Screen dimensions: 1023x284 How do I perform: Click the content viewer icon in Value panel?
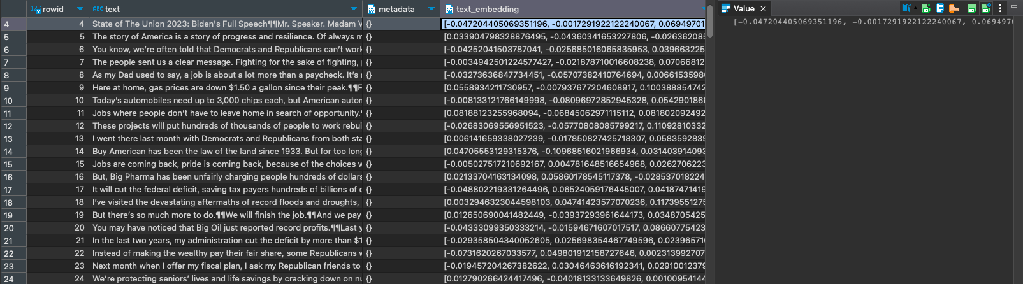point(906,8)
